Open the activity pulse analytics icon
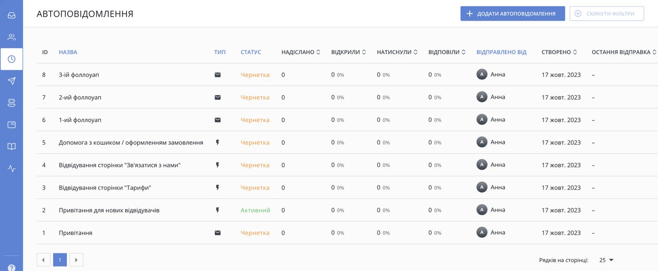The image size is (658, 271). coord(11,168)
